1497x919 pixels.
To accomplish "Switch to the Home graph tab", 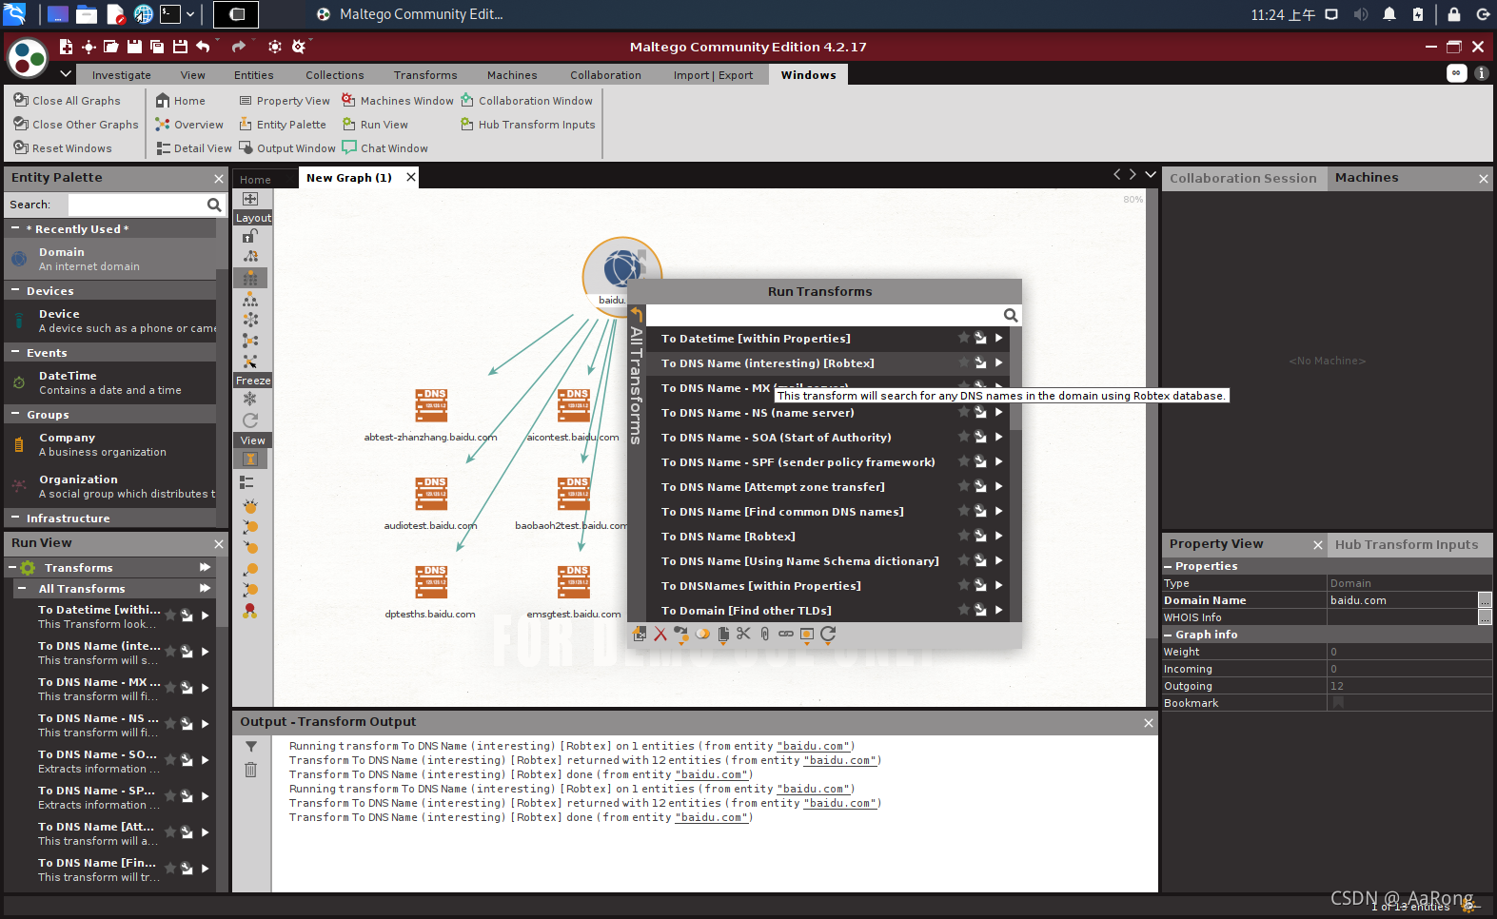I will [x=255, y=179].
